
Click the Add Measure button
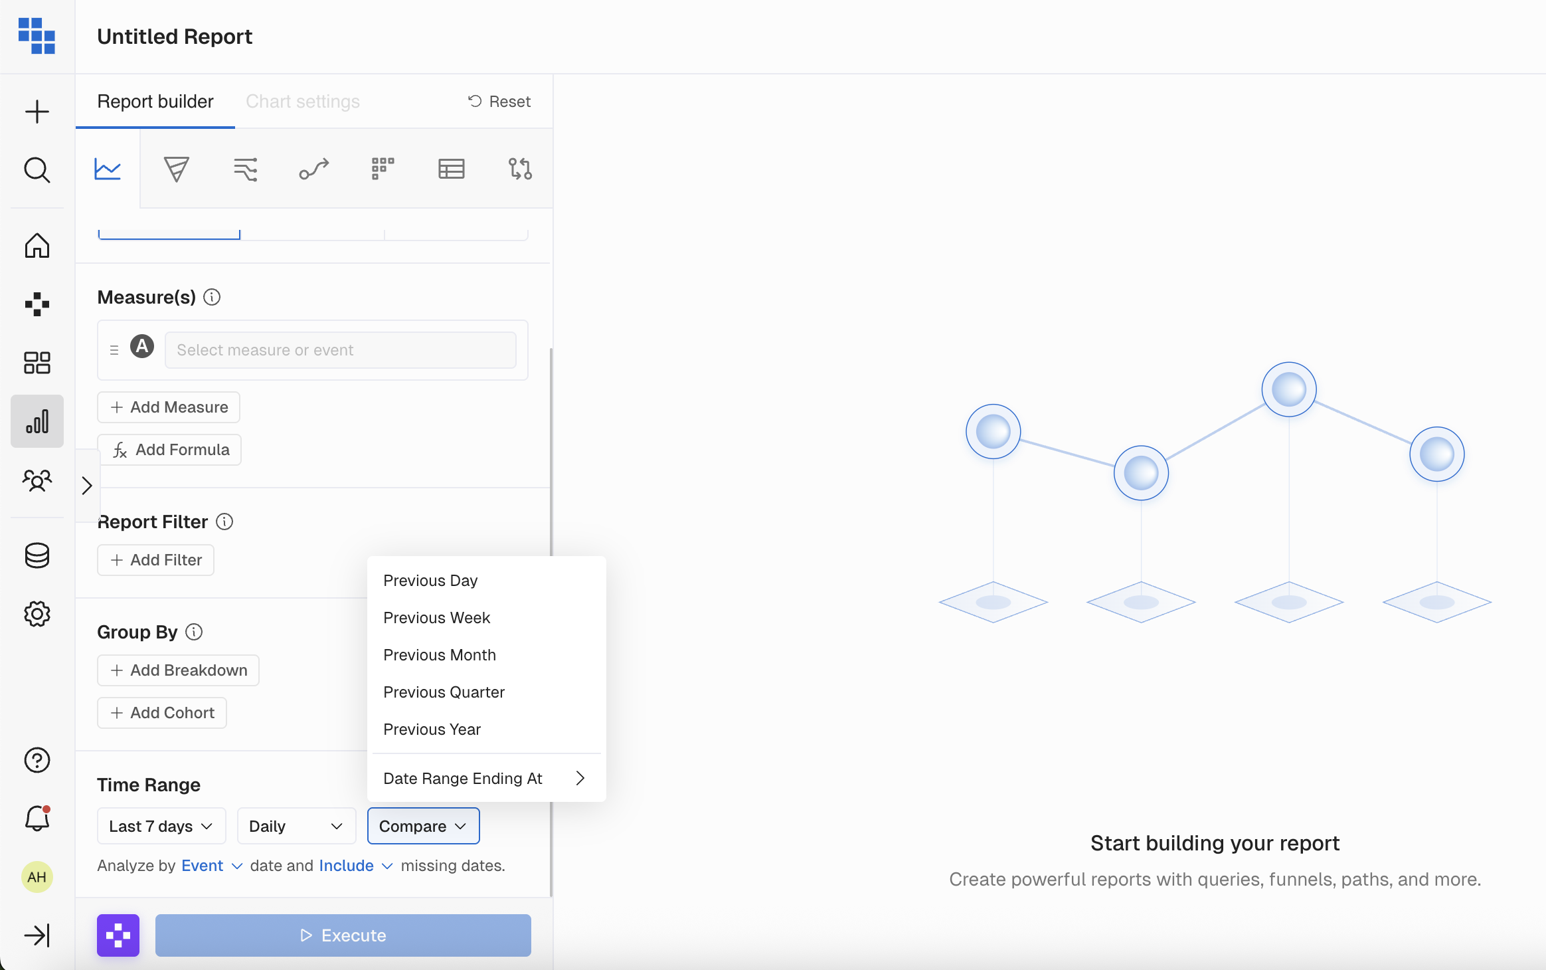point(169,407)
